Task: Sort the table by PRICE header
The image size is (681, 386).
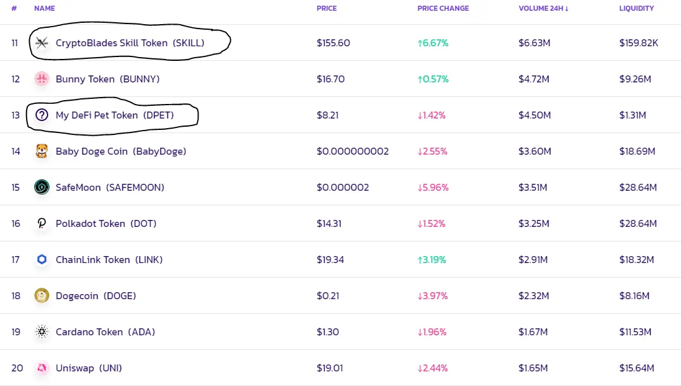Action: tap(327, 8)
